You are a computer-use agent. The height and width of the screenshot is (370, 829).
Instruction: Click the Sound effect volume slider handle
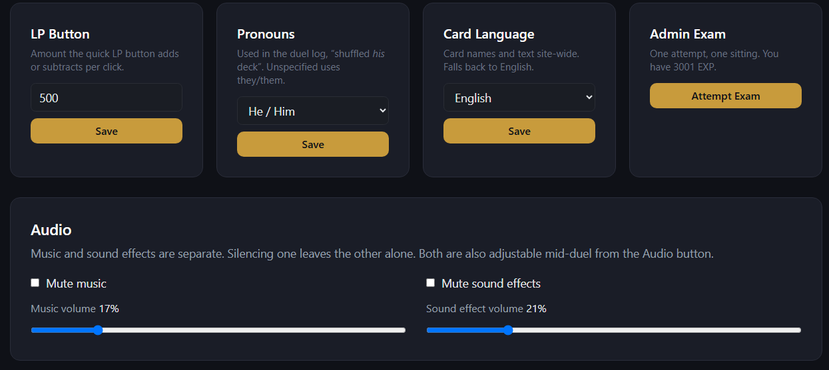point(508,330)
